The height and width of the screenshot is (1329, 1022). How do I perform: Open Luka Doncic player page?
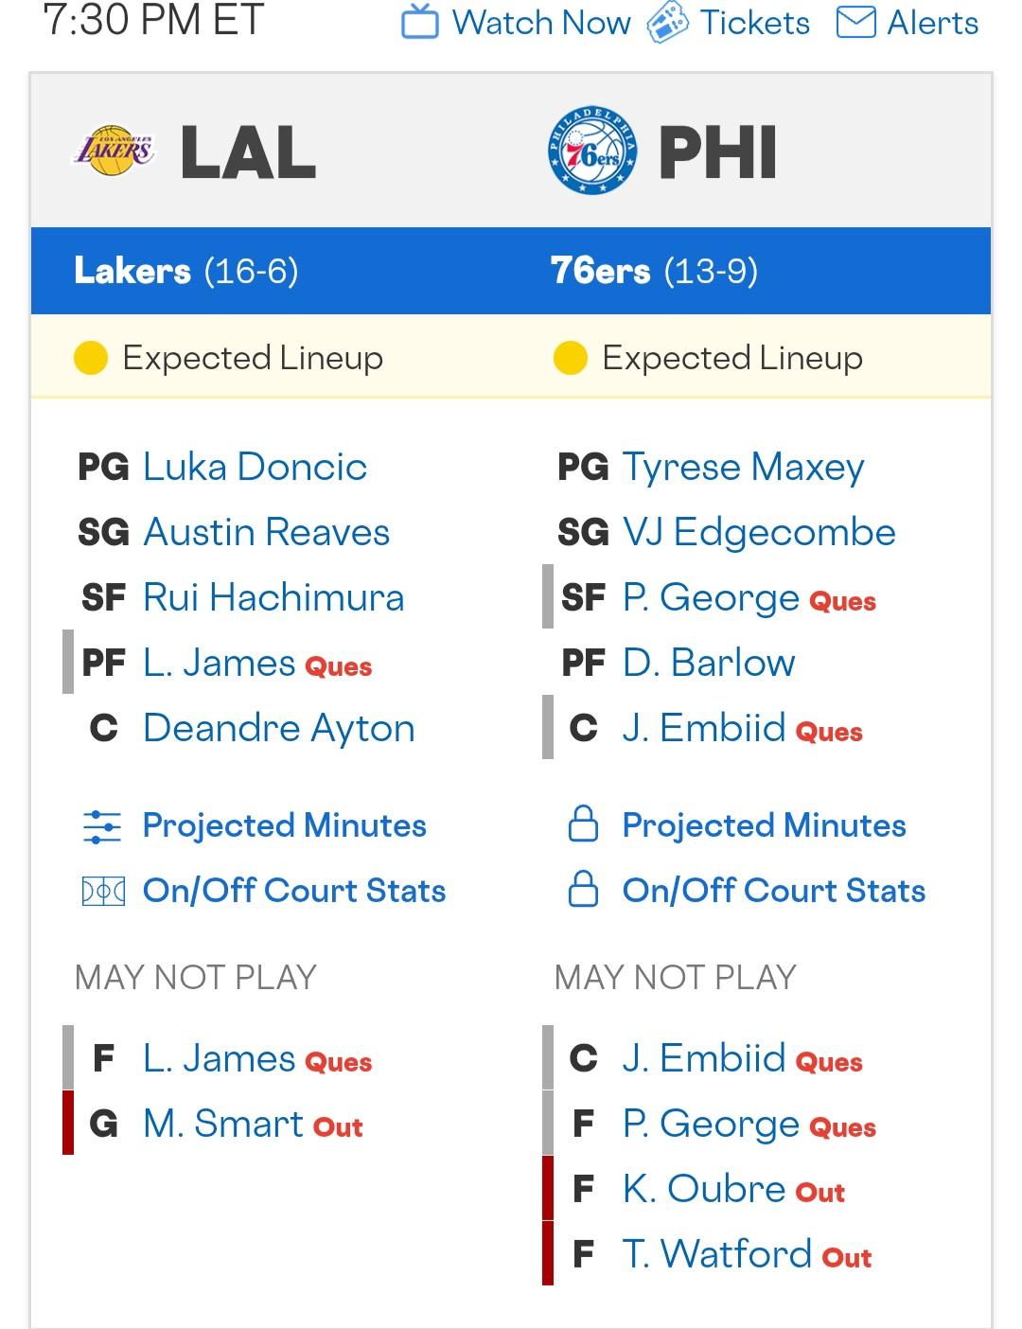pos(255,467)
